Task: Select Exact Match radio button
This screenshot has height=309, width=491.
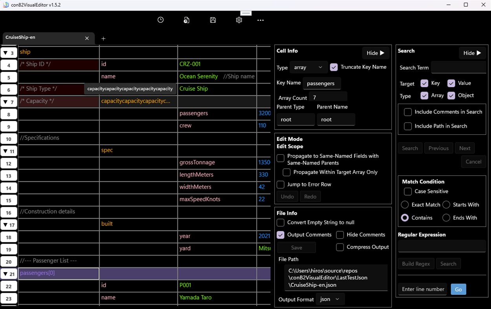Action: (405, 205)
